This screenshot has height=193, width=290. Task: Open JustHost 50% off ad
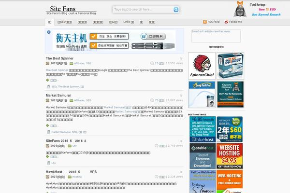[x=230, y=129]
